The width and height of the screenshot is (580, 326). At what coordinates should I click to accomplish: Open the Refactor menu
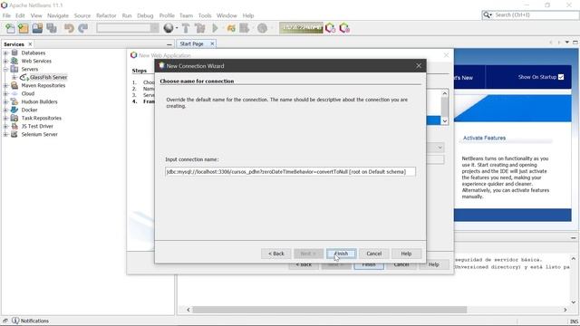tap(106, 15)
